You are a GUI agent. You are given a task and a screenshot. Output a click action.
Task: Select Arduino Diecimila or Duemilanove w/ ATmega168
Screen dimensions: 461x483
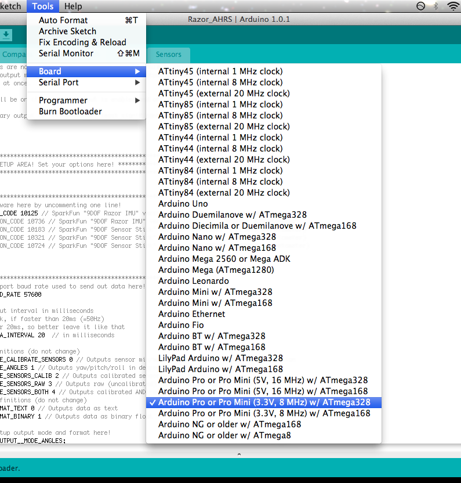[264, 226]
